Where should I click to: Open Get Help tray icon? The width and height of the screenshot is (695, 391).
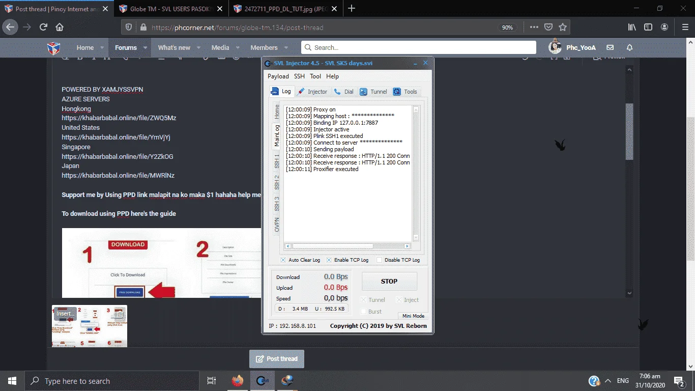point(594,381)
